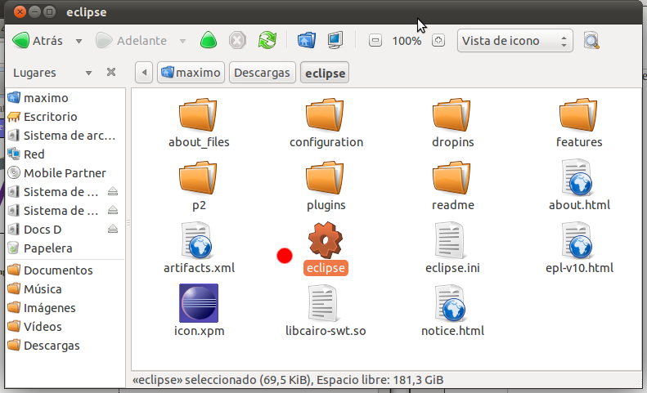Open Escritorio in the sidebar
The height and width of the screenshot is (393, 647).
pyautogui.click(x=65, y=117)
